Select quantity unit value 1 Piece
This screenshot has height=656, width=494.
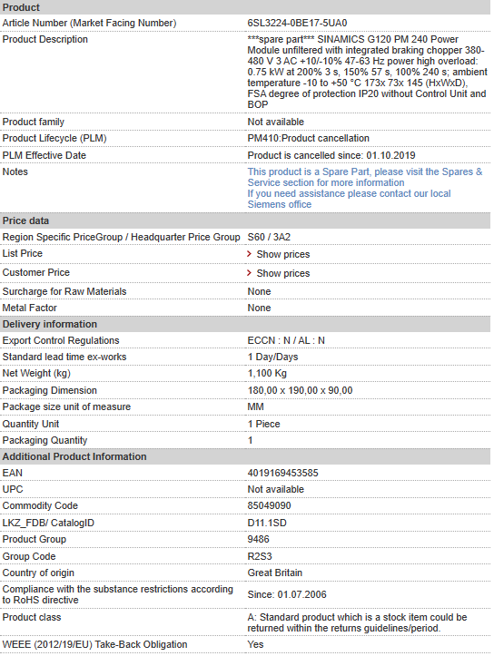(263, 424)
